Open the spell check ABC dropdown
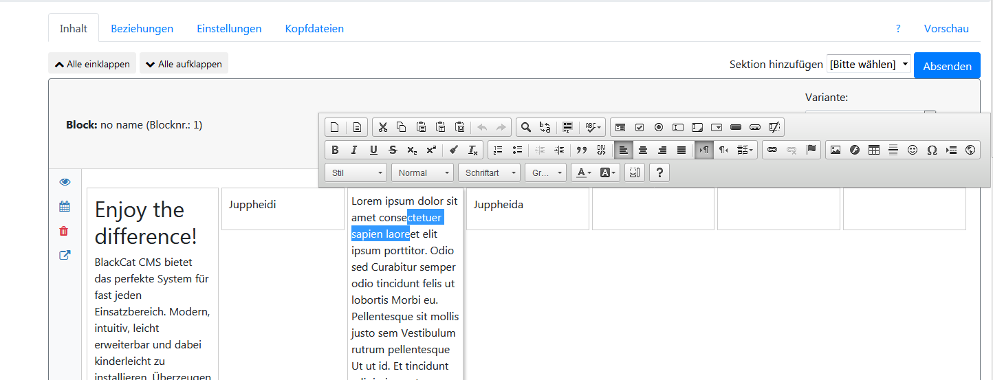 [x=593, y=127]
